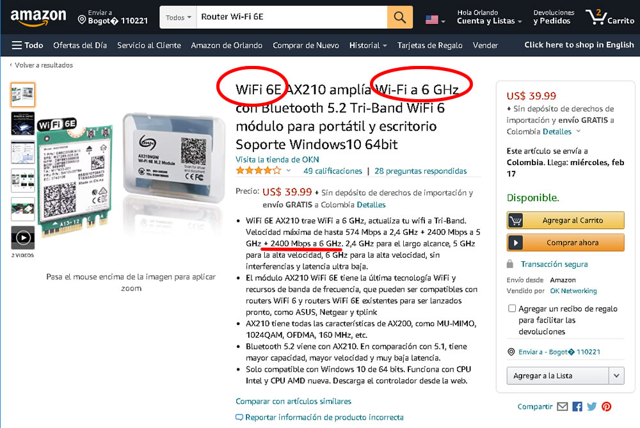The image size is (640, 428).
Task: Open the Tarjetas de Regalo menu item
Action: 430,45
